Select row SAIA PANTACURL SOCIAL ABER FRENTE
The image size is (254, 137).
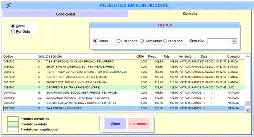[124, 93]
